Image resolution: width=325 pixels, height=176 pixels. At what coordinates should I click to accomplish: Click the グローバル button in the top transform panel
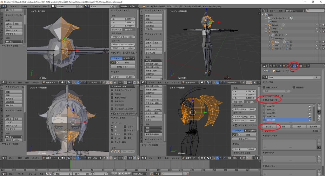coord(117,29)
